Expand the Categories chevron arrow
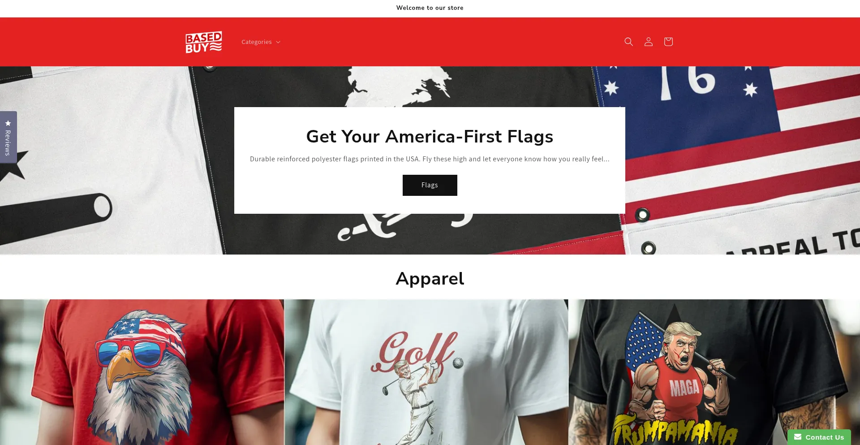The height and width of the screenshot is (445, 860). tap(278, 42)
